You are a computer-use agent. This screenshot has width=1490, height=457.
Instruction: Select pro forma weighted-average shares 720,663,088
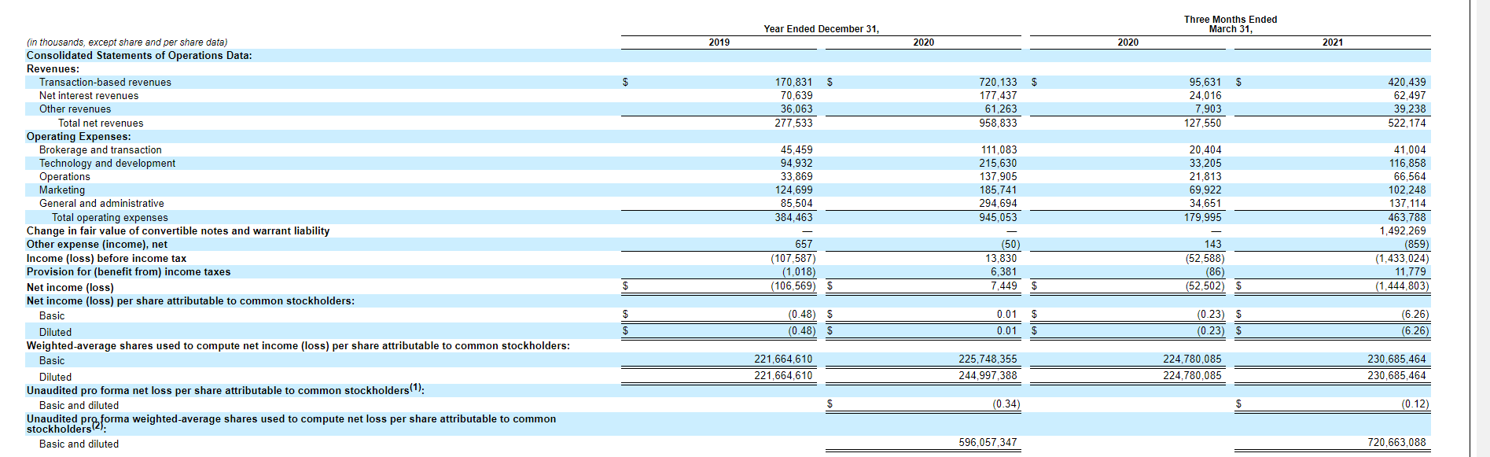tap(1396, 443)
